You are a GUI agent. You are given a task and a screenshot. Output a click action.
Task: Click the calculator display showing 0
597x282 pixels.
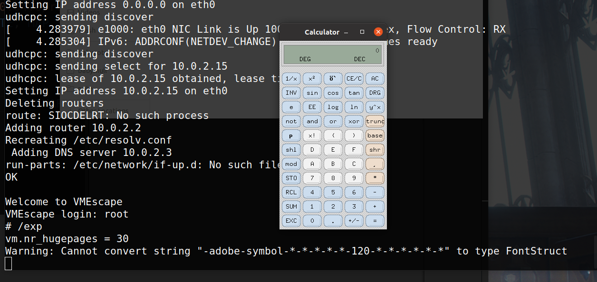point(333,55)
